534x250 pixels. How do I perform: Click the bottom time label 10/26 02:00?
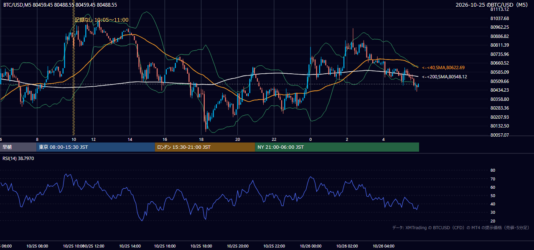pyautogui.click(x=347, y=246)
